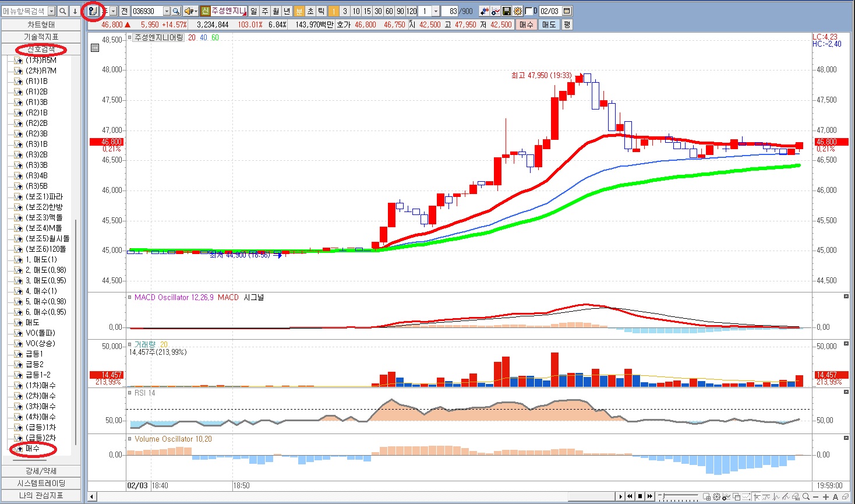
Task: Zoom with the magnifier icon in bottom toolbar
Action: coord(806,497)
